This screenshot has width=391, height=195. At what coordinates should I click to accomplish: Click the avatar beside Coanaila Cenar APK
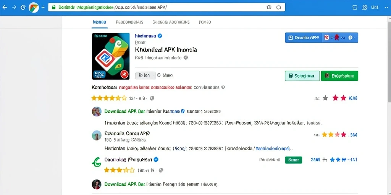pyautogui.click(x=97, y=135)
